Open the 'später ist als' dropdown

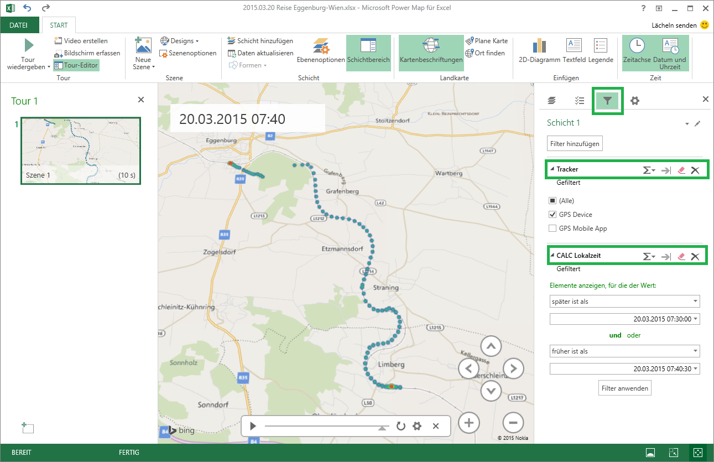(x=624, y=302)
